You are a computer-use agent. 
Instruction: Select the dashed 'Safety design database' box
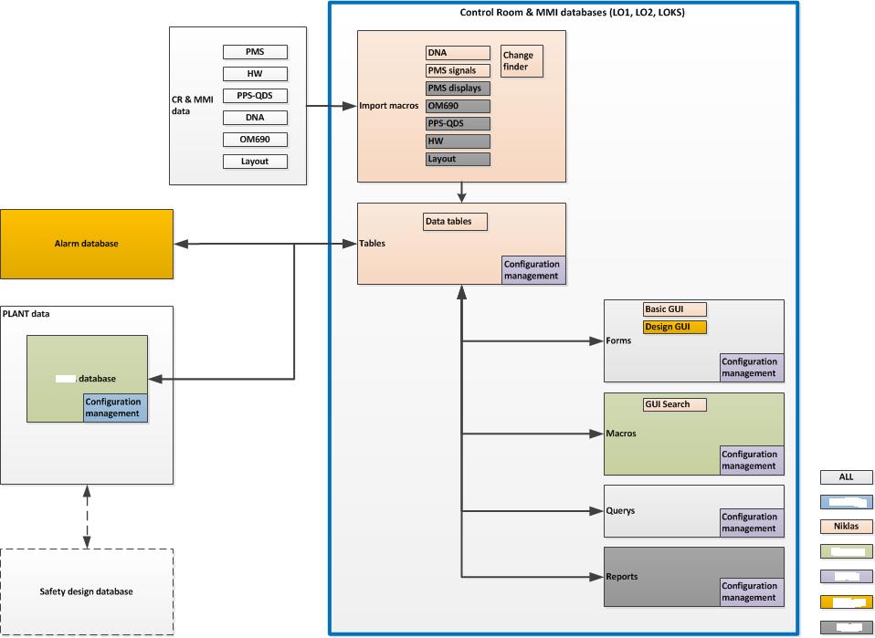pyautogui.click(x=87, y=591)
